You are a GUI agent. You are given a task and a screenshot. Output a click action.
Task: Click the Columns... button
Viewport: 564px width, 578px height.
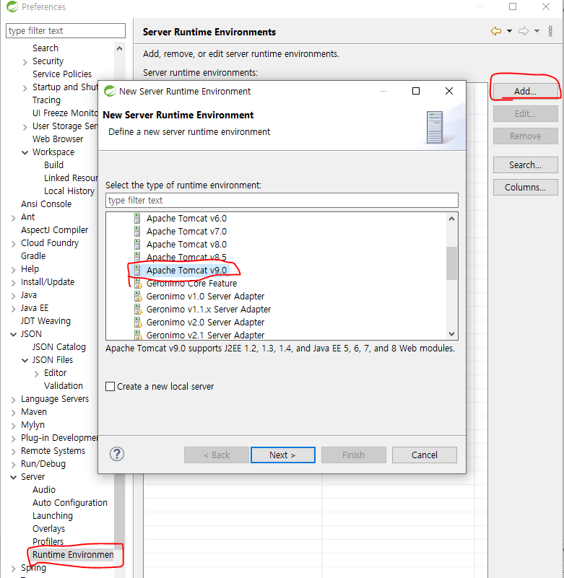(525, 188)
